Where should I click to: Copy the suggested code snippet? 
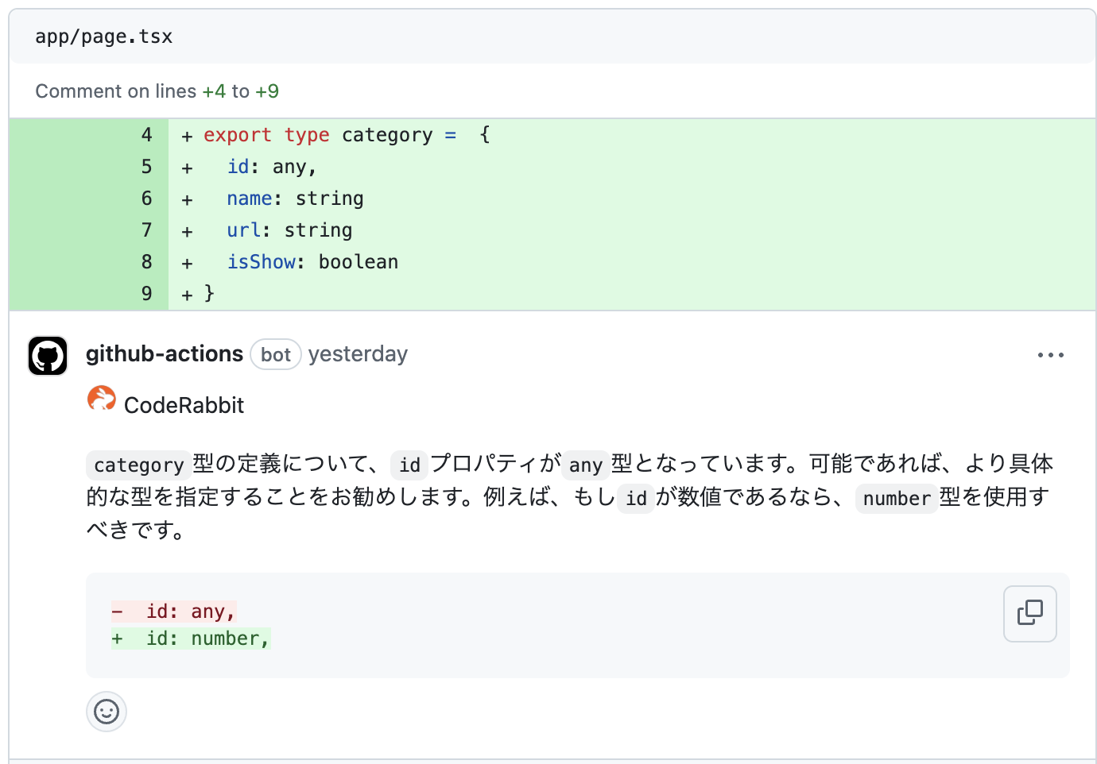[x=1029, y=613]
